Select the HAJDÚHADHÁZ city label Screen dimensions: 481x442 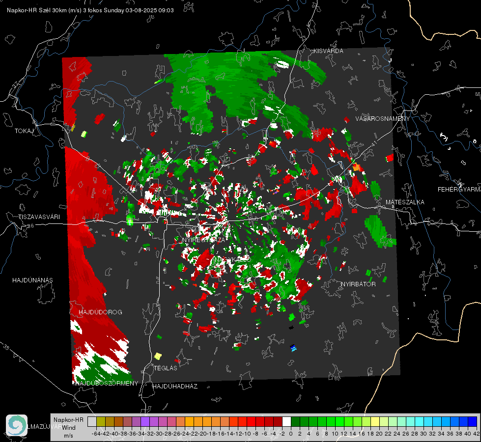(x=175, y=386)
